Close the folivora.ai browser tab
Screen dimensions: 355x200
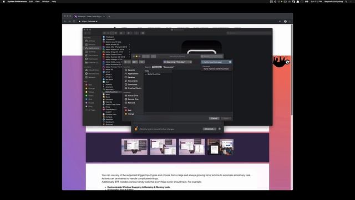104,17
